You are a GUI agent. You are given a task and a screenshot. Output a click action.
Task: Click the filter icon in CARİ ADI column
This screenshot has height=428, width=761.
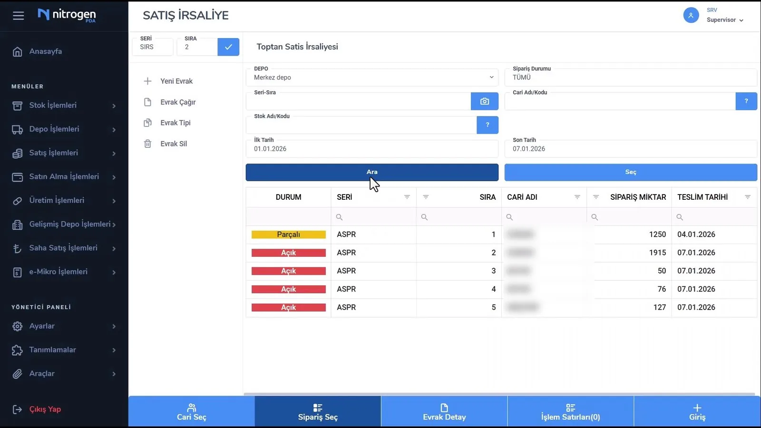577,197
